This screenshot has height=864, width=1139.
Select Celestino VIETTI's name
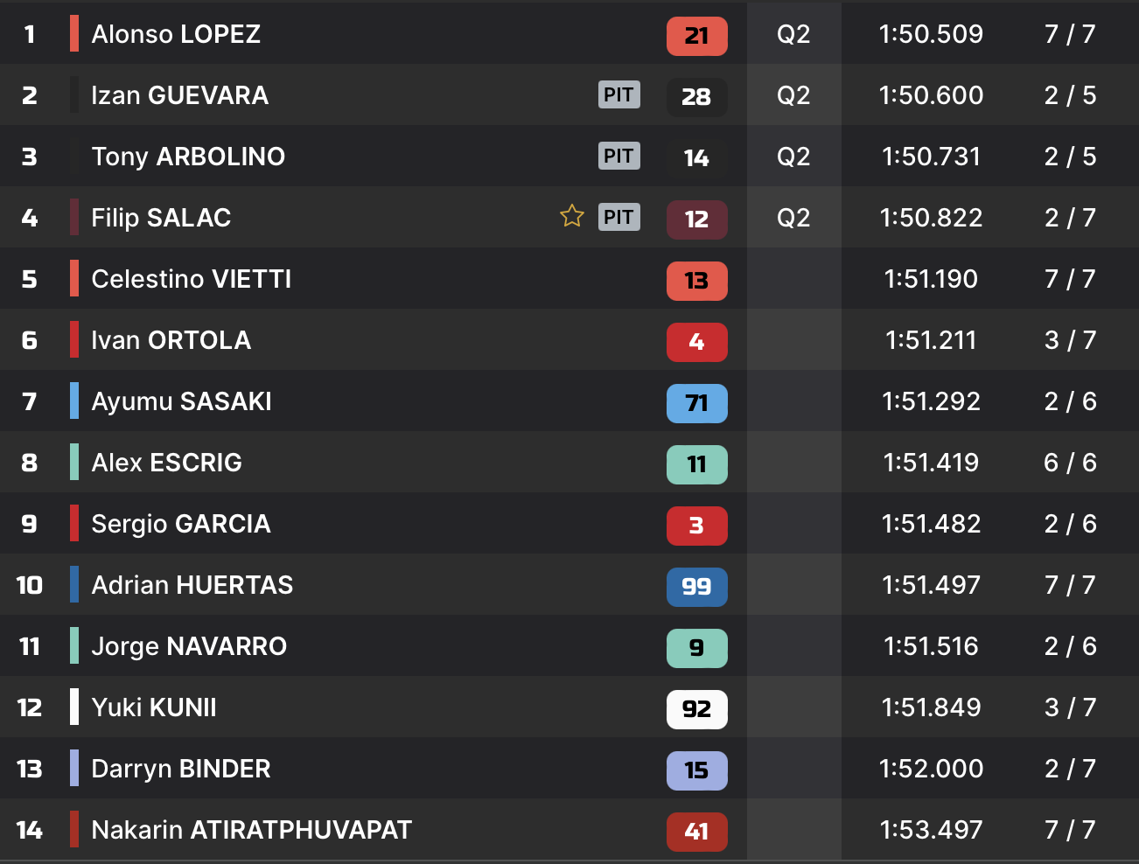click(x=191, y=279)
